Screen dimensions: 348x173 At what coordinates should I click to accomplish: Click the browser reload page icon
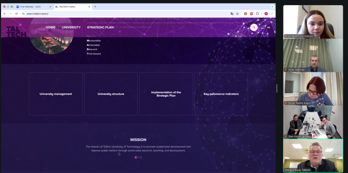[16, 14]
